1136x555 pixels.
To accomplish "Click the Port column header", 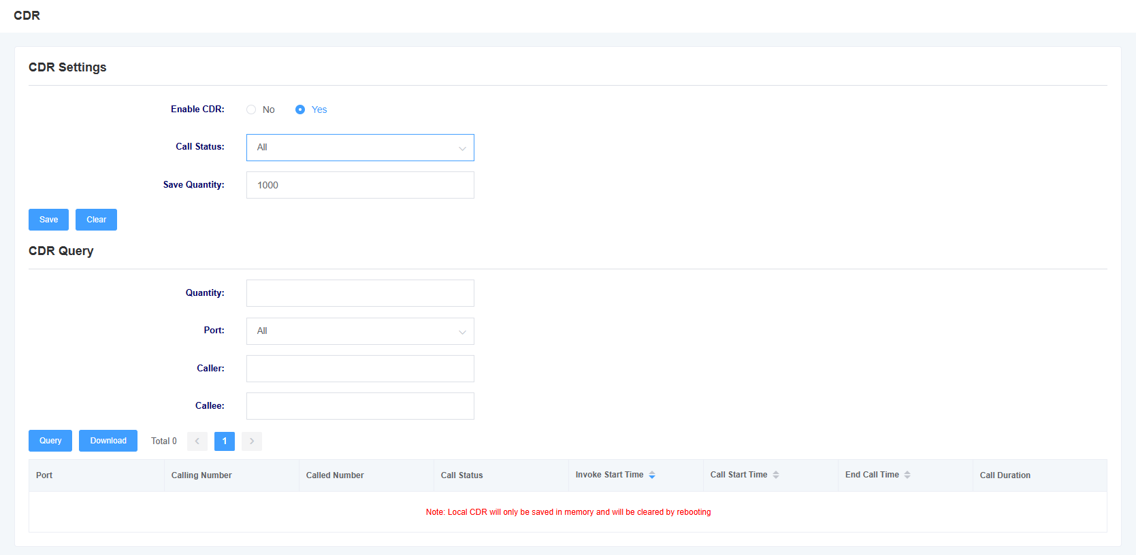I will (x=97, y=475).
